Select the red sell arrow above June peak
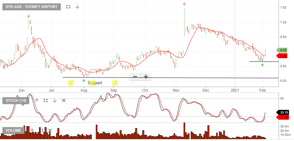The width and height of the screenshot is (294, 141). pos(29,16)
